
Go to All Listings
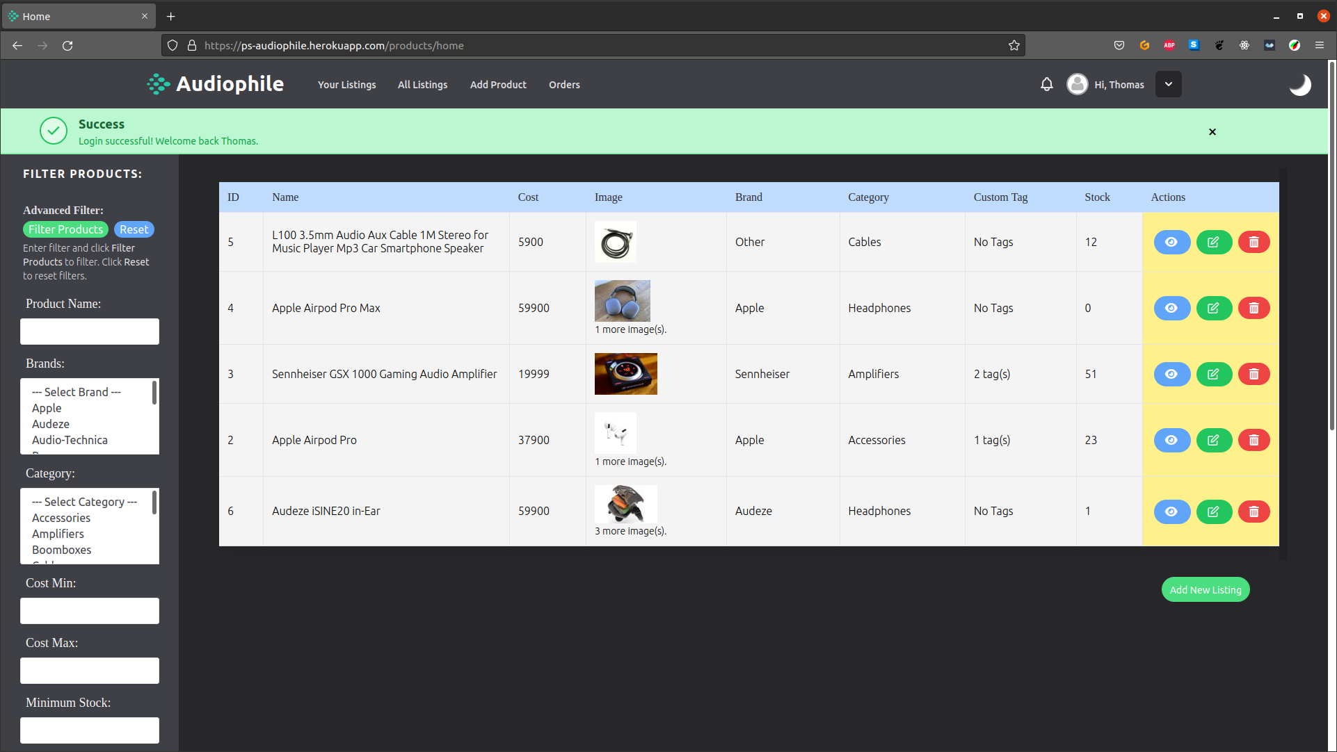pyautogui.click(x=422, y=85)
